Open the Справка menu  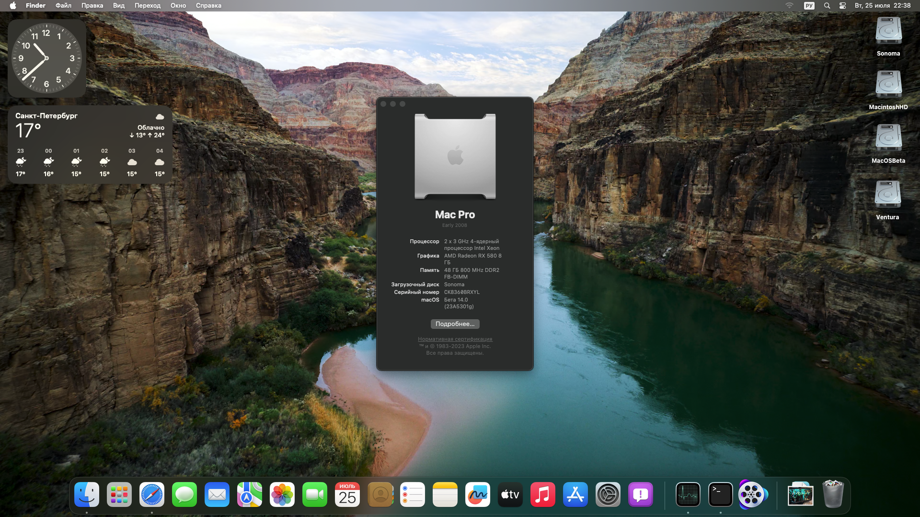click(208, 6)
